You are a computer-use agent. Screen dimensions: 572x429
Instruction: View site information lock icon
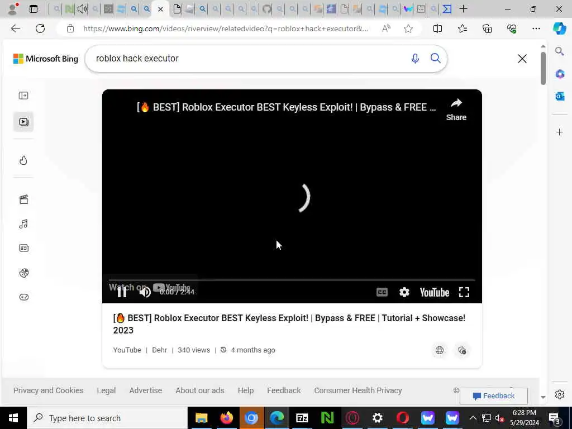click(x=70, y=28)
